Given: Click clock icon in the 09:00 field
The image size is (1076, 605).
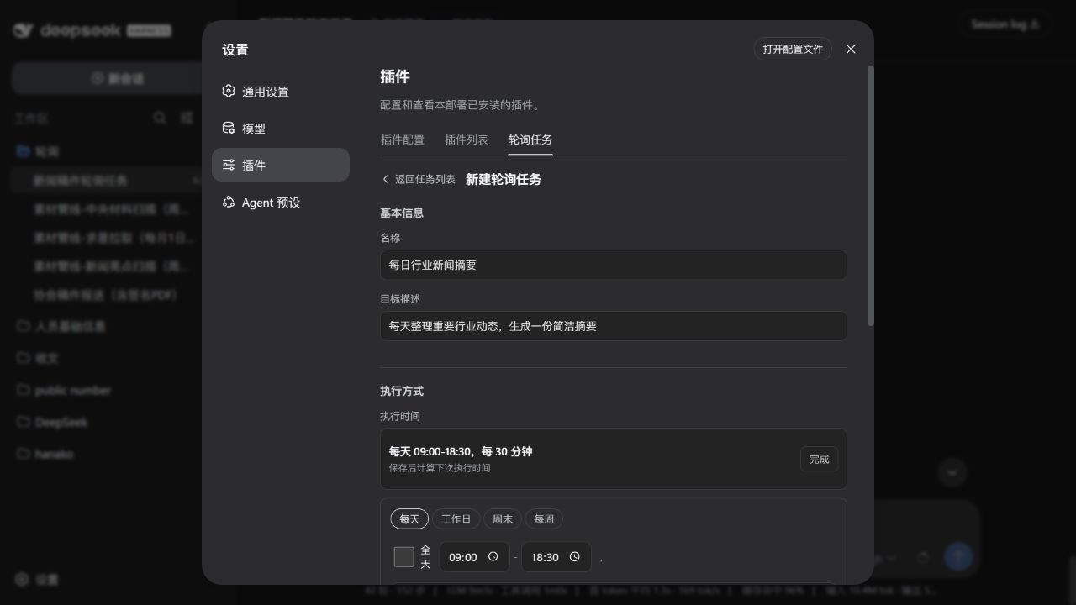Looking at the screenshot, I should point(493,556).
